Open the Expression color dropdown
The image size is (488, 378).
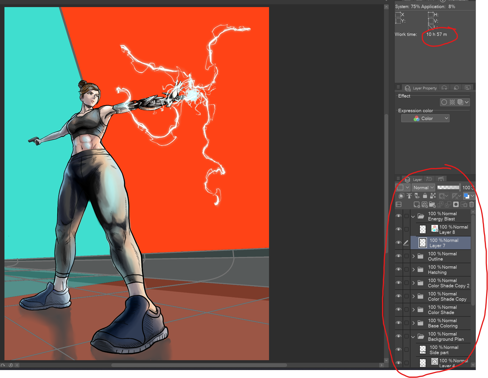[x=425, y=118]
